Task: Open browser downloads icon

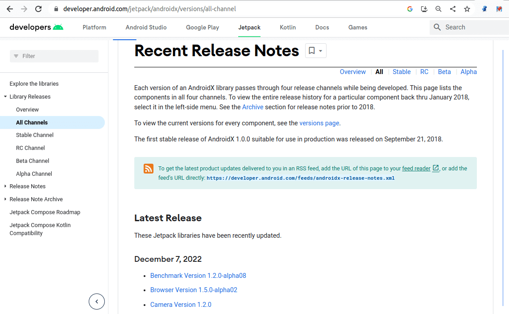Action: click(424, 8)
